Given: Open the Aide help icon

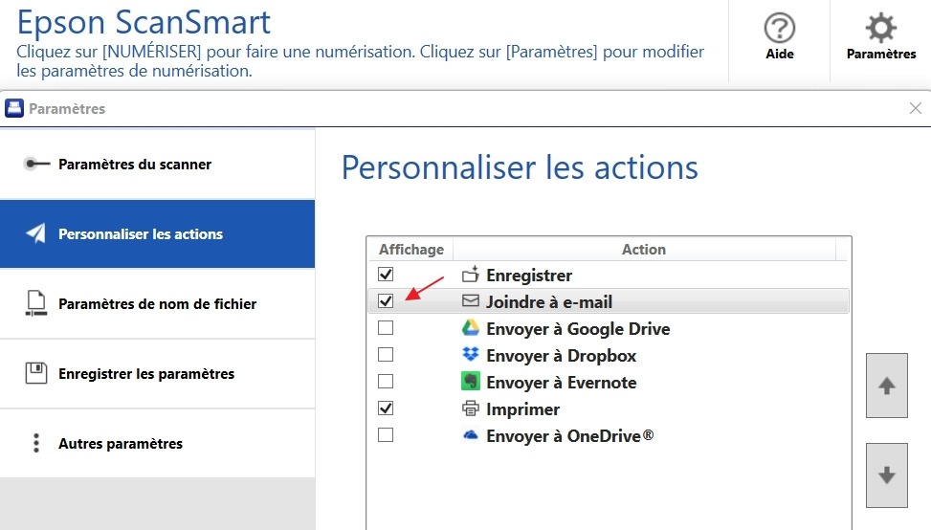Looking at the screenshot, I should (x=779, y=28).
